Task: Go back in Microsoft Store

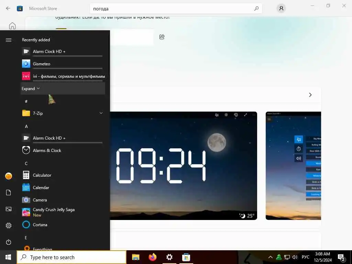Action: 8,9
